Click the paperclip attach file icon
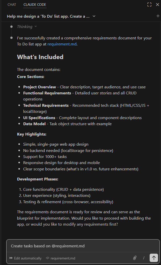 135,258
